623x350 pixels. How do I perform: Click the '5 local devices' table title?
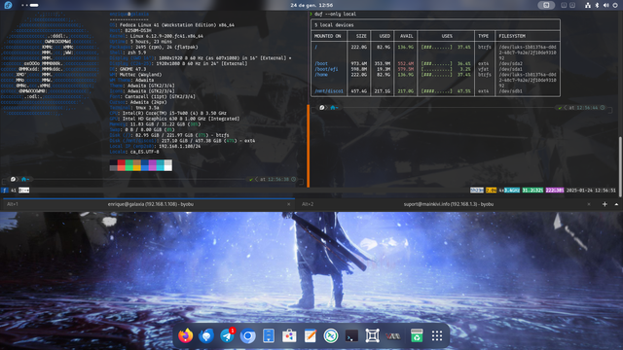coord(334,25)
